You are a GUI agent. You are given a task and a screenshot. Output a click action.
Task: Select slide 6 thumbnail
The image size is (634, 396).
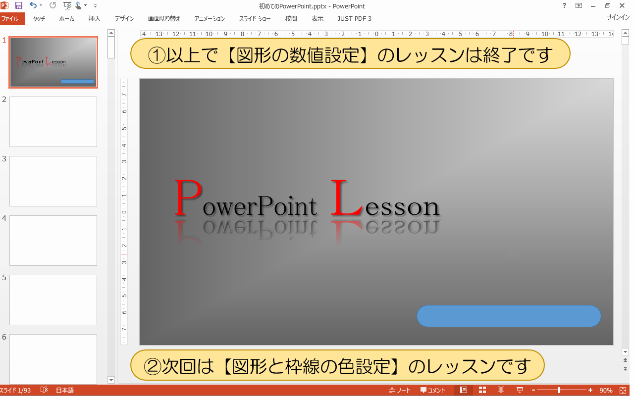coord(53,359)
